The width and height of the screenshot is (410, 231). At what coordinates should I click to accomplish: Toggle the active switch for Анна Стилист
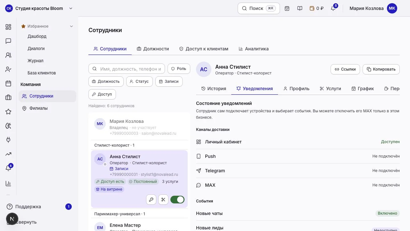(x=177, y=200)
